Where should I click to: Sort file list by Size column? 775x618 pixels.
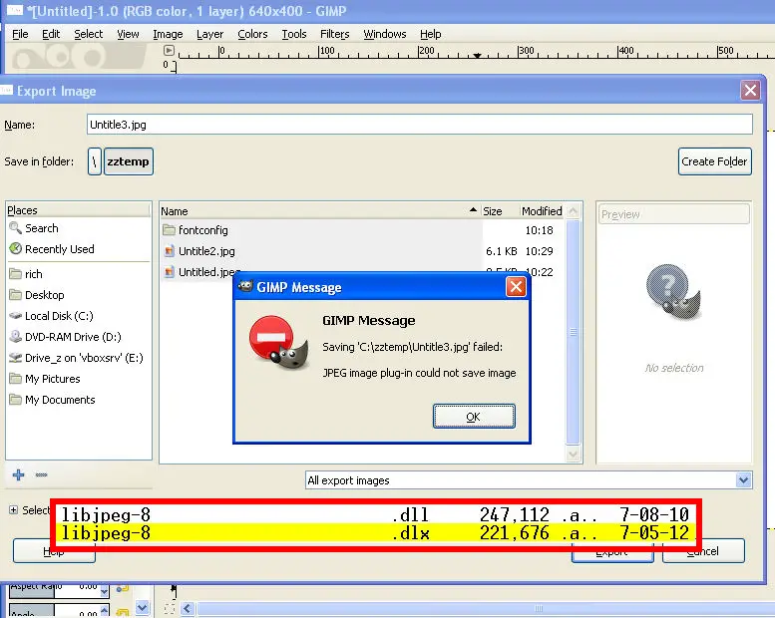click(x=500, y=211)
